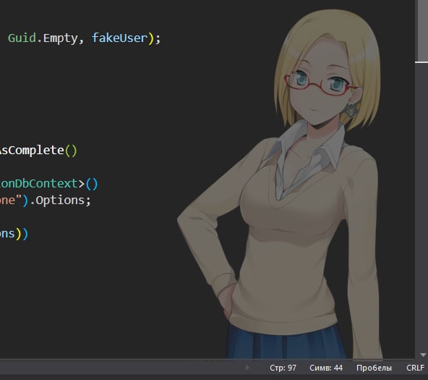Click 'fakeUser' variable in code
Screen dimensions: 428x380
pos(119,38)
